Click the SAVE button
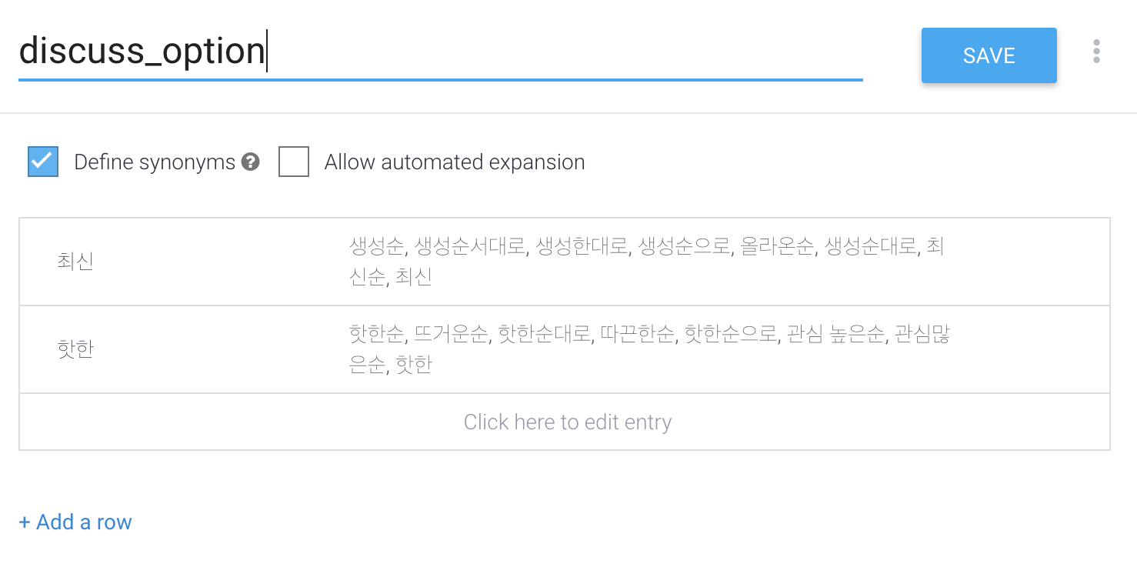 coord(989,55)
